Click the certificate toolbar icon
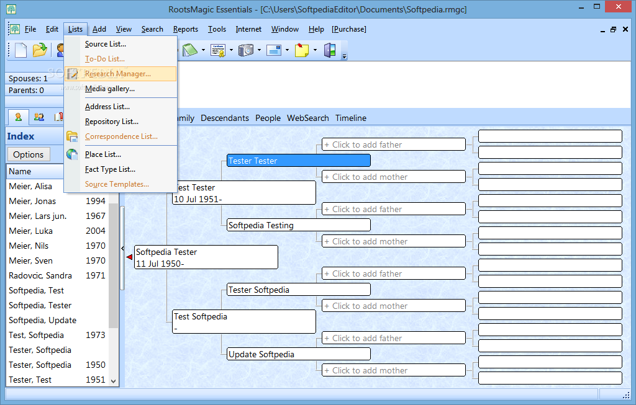Viewport: 636px width, 405px height. [218, 50]
